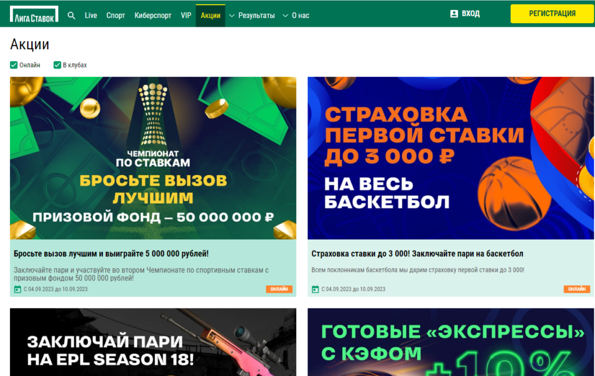Uncheck the Онлайн filter checkbox

click(14, 65)
